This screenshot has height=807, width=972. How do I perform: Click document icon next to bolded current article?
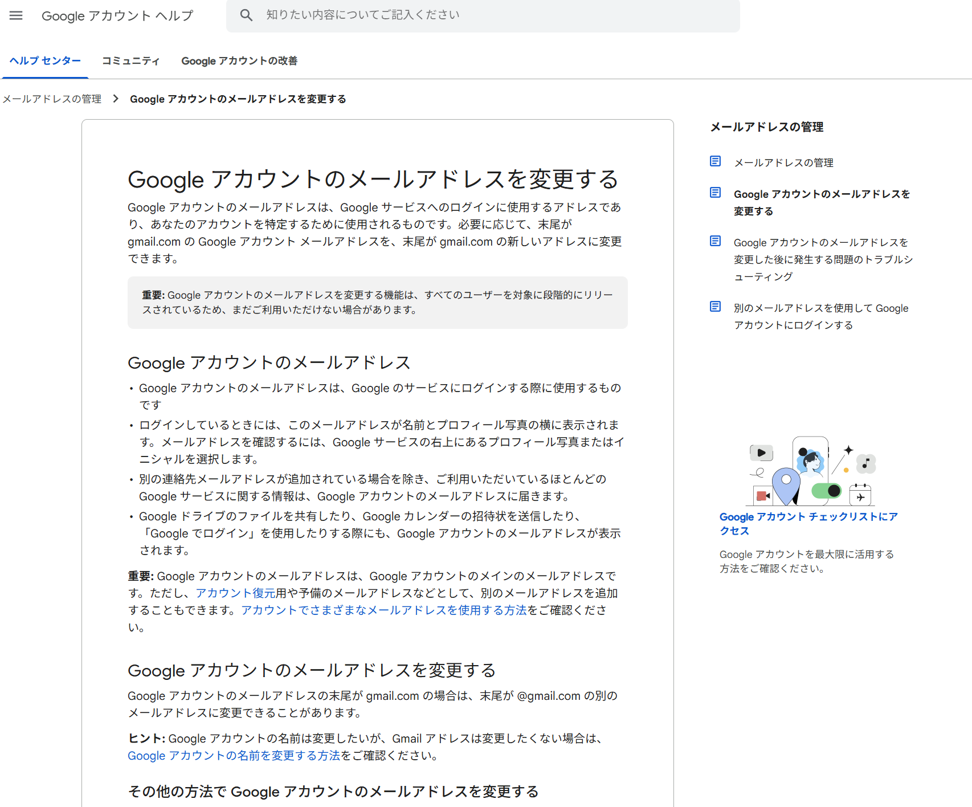[x=715, y=193]
